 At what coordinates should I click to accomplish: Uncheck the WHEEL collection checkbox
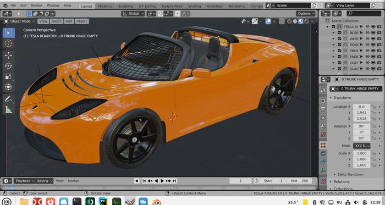pos(339,38)
